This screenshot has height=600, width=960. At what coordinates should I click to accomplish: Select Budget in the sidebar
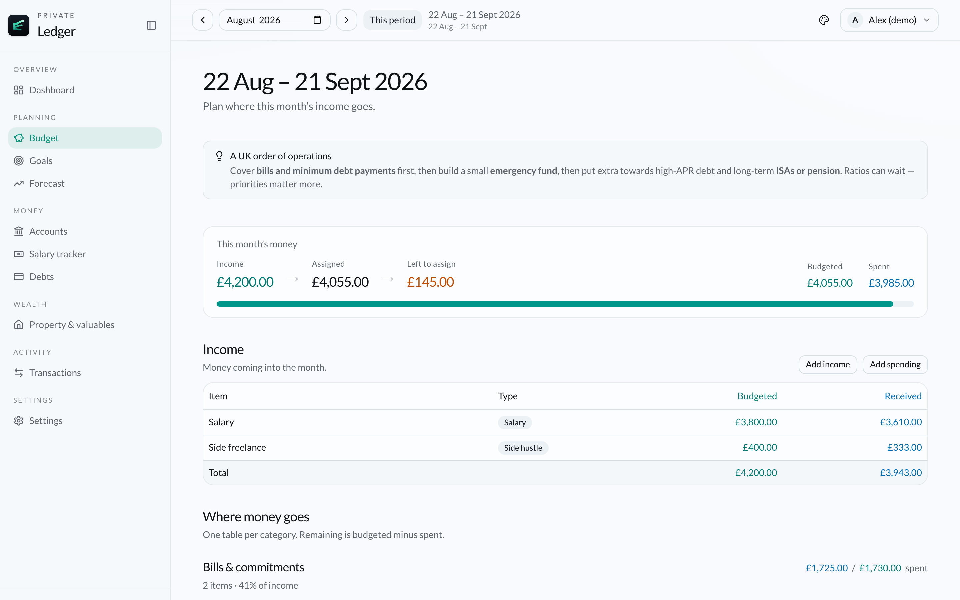point(85,138)
